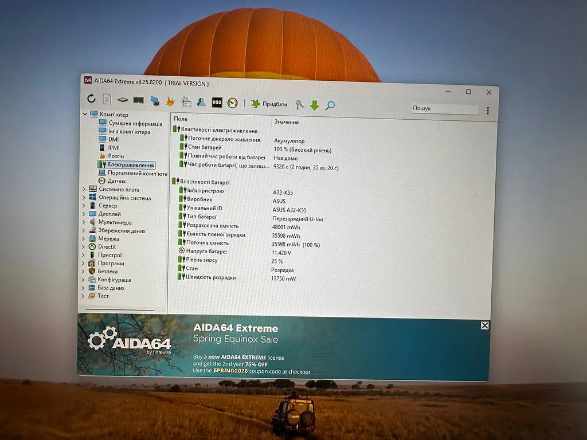Expand the Операційна система branch

click(84, 198)
